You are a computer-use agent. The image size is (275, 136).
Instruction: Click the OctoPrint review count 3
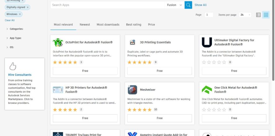tap(81, 62)
